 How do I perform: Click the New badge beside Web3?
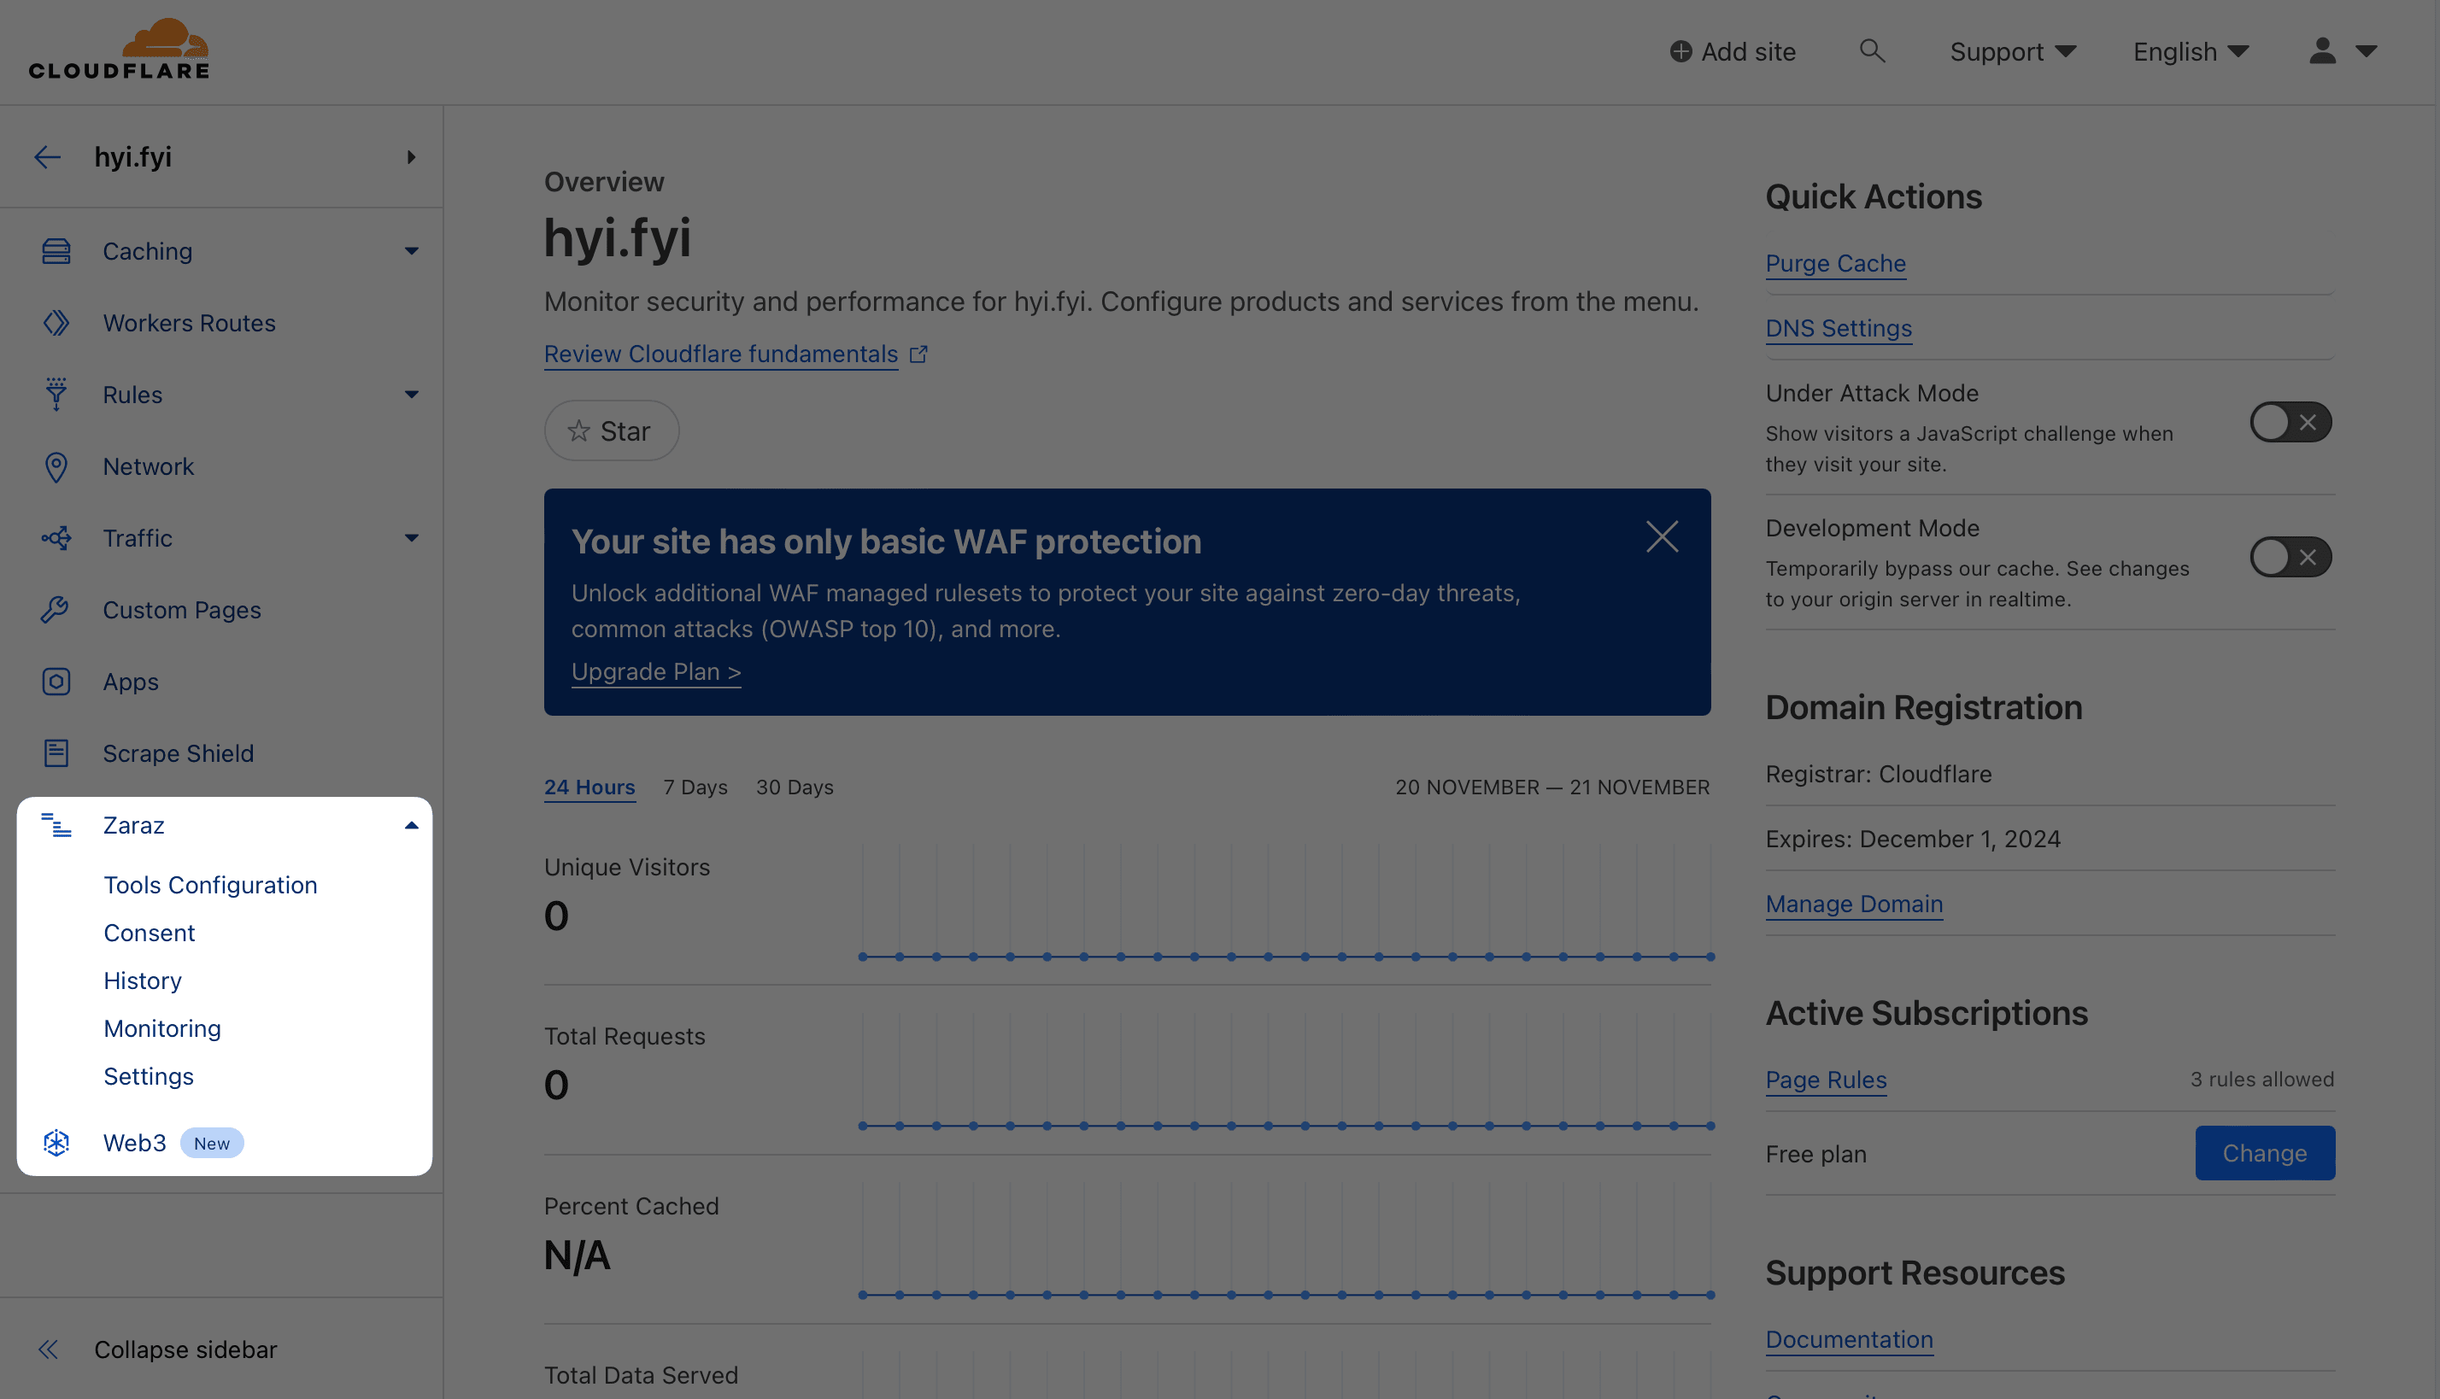click(x=211, y=1144)
